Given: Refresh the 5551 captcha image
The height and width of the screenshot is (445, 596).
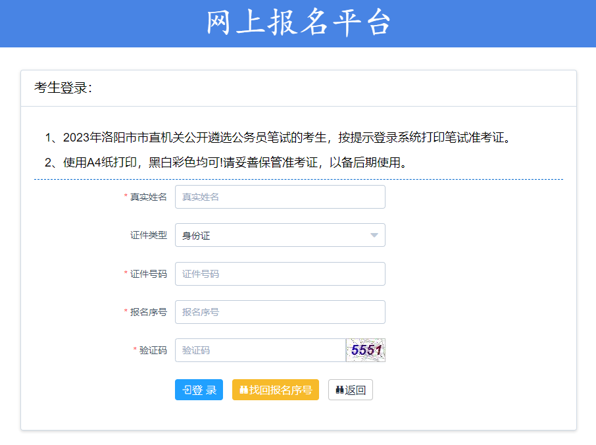Looking at the screenshot, I should (366, 350).
